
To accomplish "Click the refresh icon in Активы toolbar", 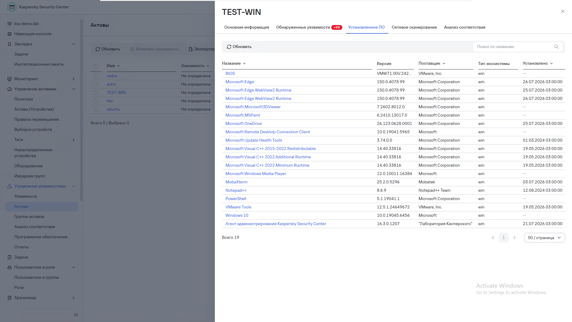I will (97, 49).
